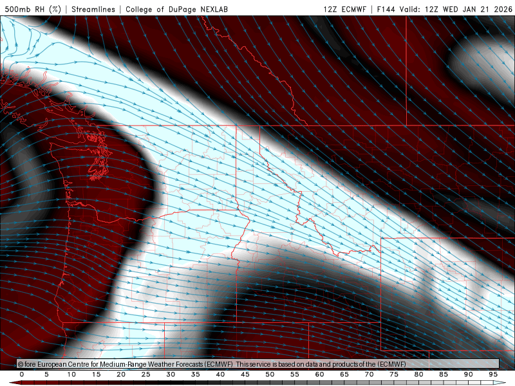Click the '50' value on the RH scale

click(x=270, y=374)
